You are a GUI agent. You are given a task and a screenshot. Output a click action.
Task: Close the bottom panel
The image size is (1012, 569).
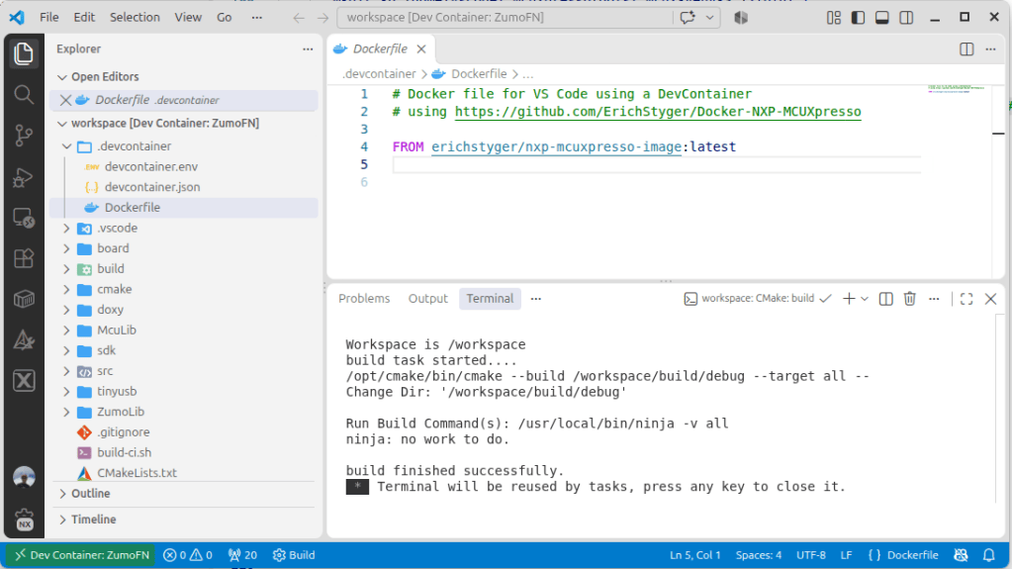pos(990,299)
